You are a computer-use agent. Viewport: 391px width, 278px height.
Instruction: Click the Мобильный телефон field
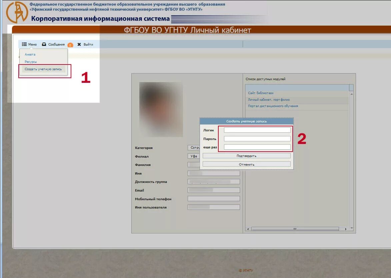214,199
